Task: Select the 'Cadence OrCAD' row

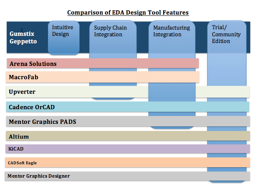Action: click(128, 107)
